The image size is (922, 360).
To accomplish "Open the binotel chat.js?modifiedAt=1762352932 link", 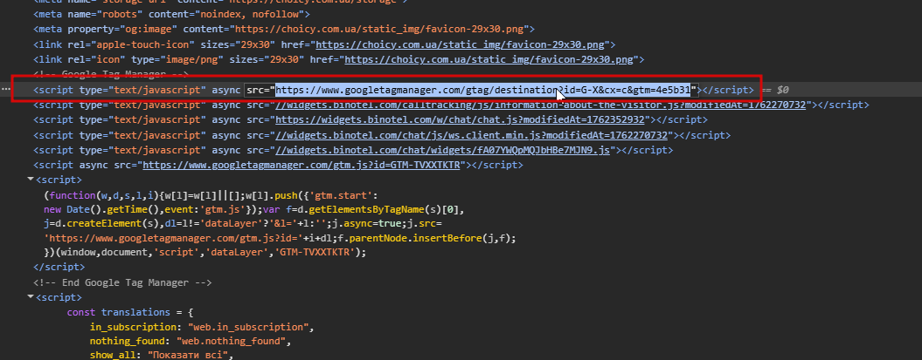I will (461, 119).
